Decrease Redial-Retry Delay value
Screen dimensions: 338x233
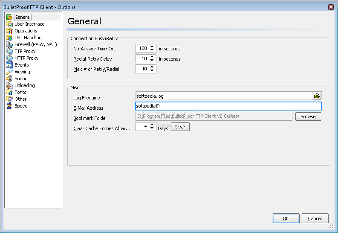pyautogui.click(x=152, y=61)
